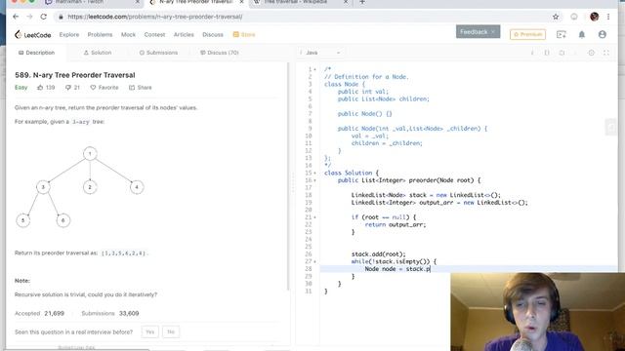Screen dimensions: 625x351
Task: Click the Premium button
Action: tap(527, 35)
